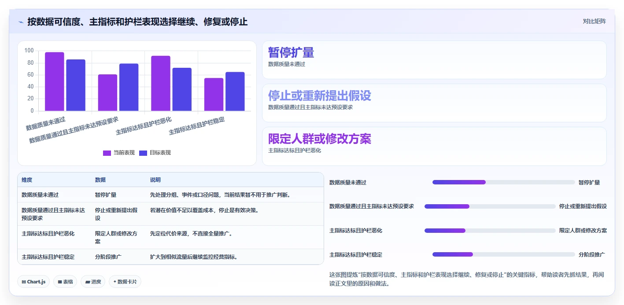
Task: Click the 主指标达标且护栏稳定 cell in the table
Action: (x=48, y=257)
